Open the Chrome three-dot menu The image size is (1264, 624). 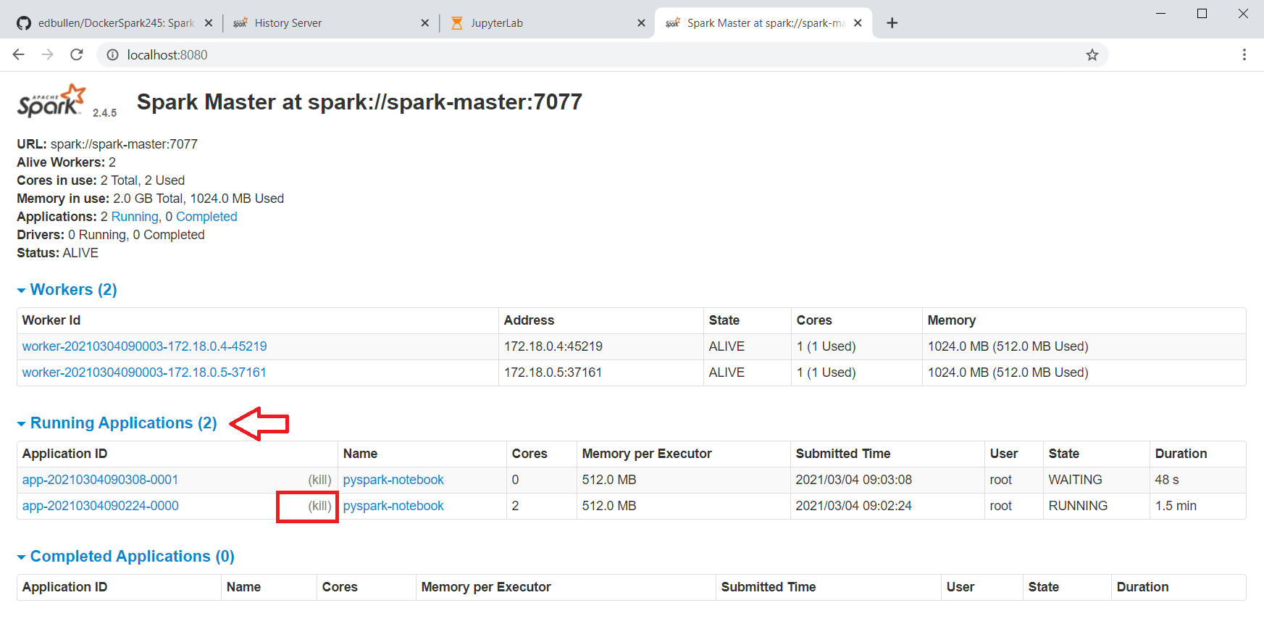point(1244,54)
